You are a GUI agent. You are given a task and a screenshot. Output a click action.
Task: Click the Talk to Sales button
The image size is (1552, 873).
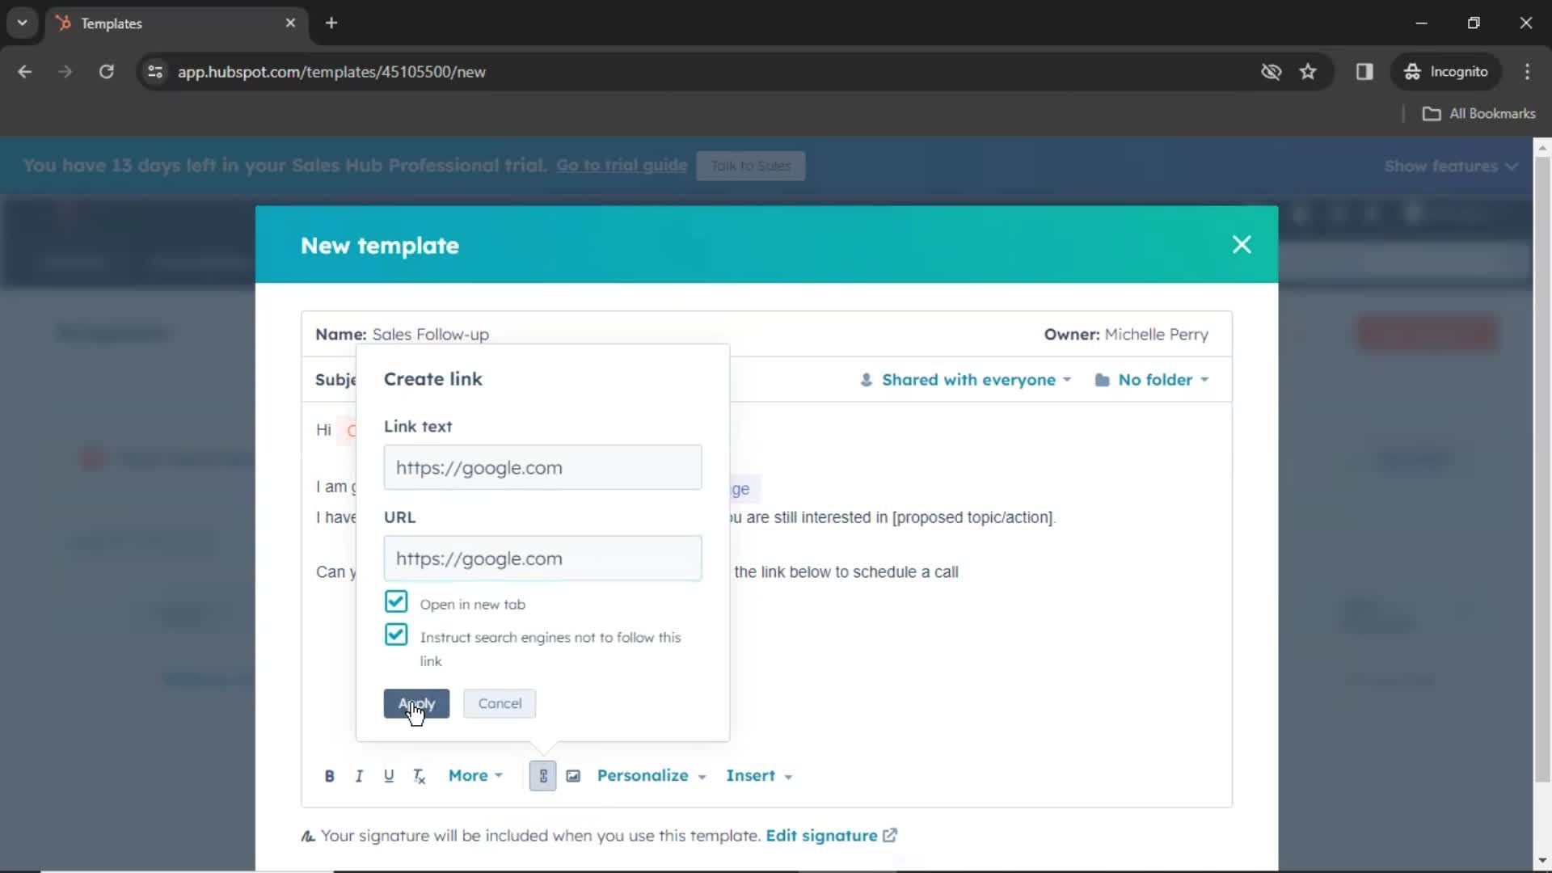pos(751,166)
